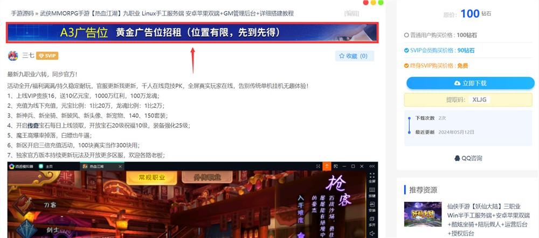Open the 手游源码 breadcrumb link
Viewport: 539px width, 238px height.
tap(22, 12)
